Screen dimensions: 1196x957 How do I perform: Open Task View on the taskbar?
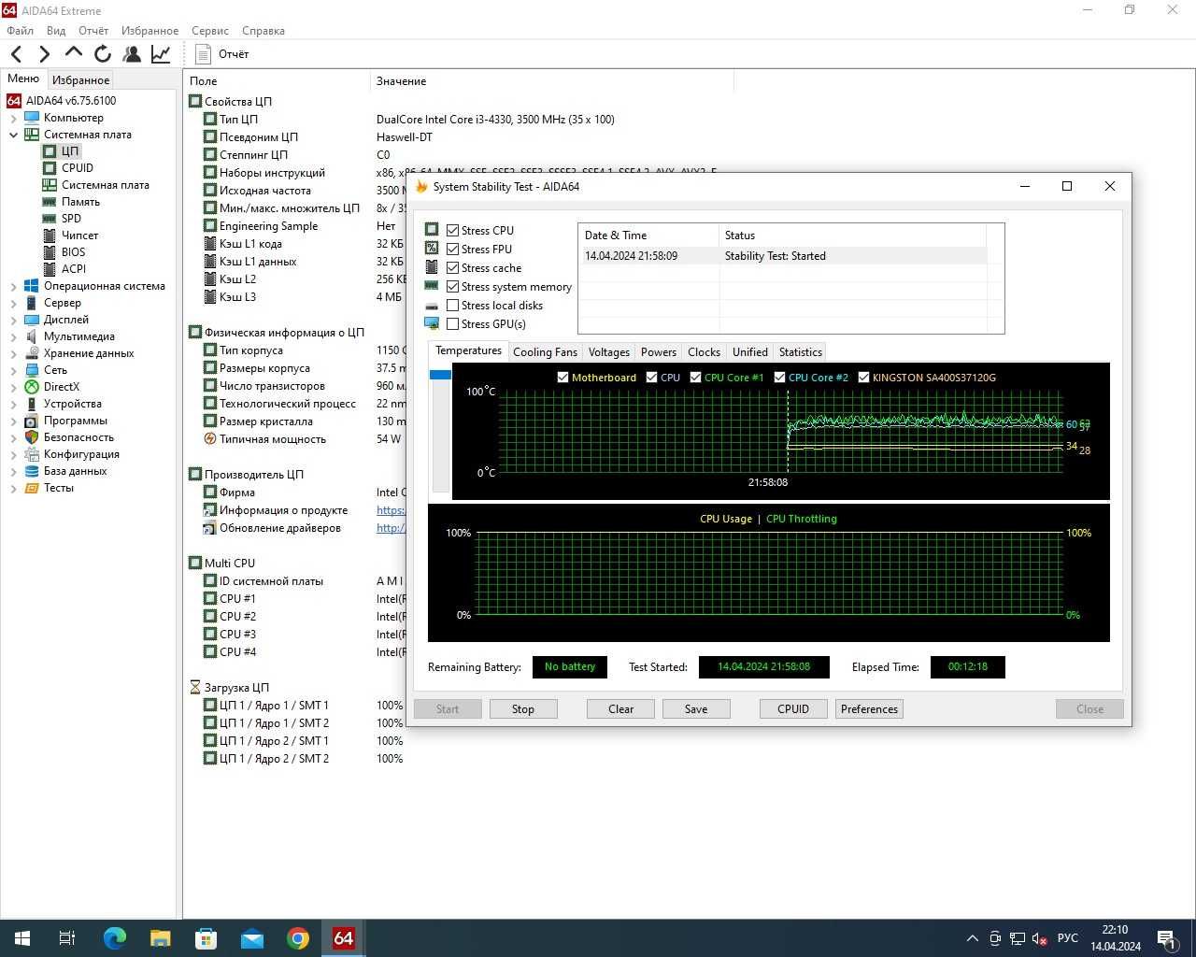pos(67,938)
